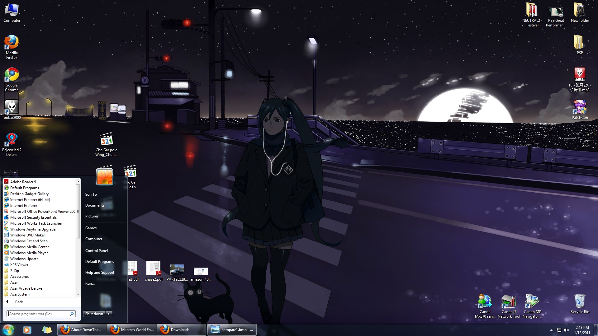
Task: Open volume speaker tray icon
Action: point(567,330)
